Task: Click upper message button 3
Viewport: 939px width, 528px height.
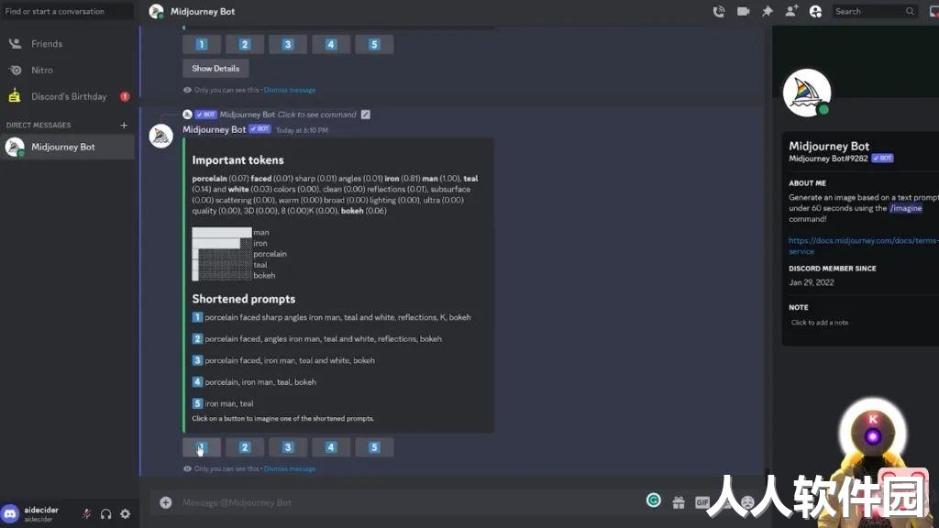Action: tap(288, 44)
